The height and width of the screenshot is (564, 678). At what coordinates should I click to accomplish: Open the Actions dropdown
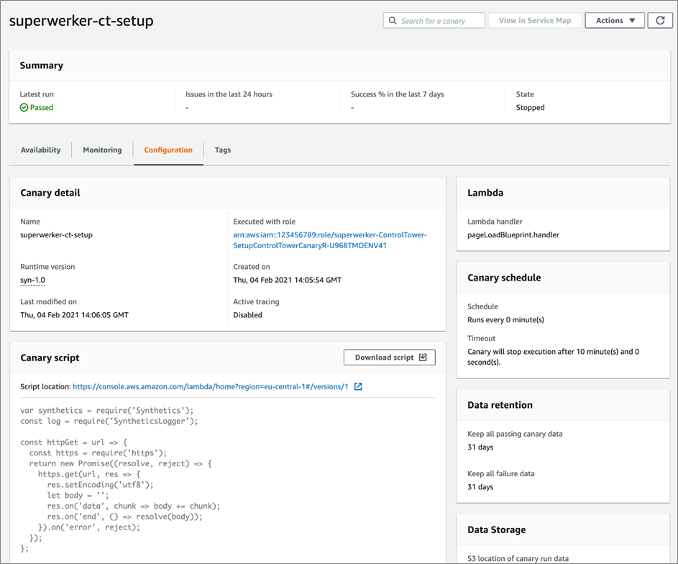615,20
